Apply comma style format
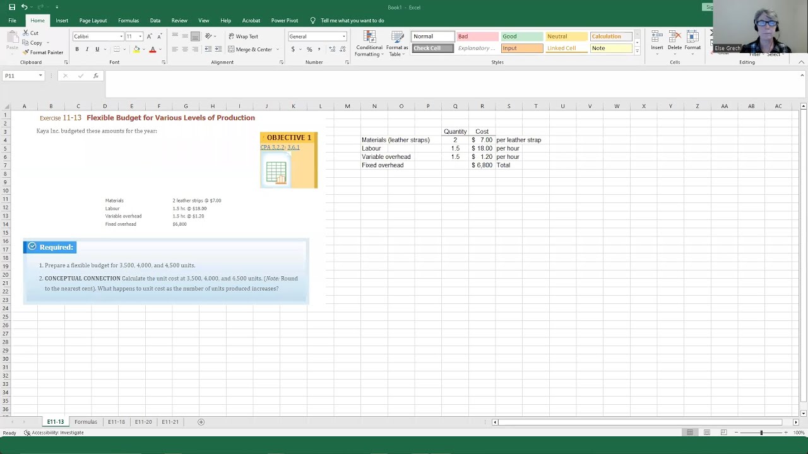Image resolution: width=808 pixels, height=454 pixels. click(x=319, y=49)
